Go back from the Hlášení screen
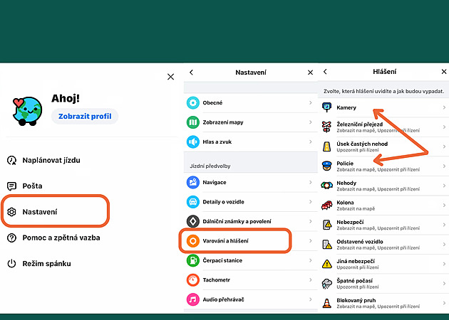This screenshot has width=449, height=320. [325, 73]
